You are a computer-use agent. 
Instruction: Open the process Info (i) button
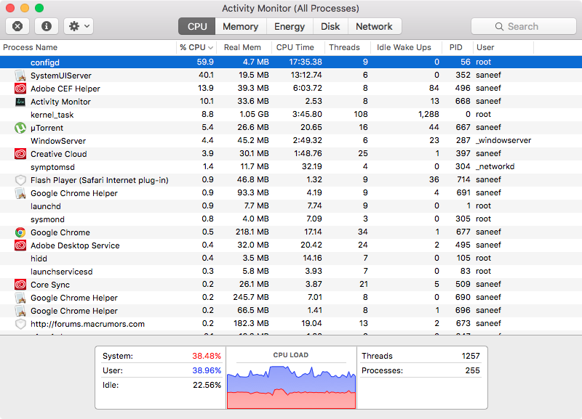(47, 26)
